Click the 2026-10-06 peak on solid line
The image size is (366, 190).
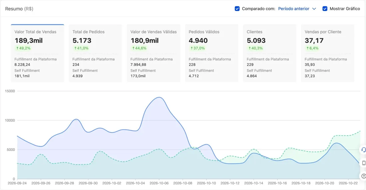tap(159, 97)
